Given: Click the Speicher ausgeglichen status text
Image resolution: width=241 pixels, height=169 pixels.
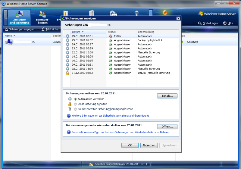Looking at the screenshot, I should (x=121, y=164).
